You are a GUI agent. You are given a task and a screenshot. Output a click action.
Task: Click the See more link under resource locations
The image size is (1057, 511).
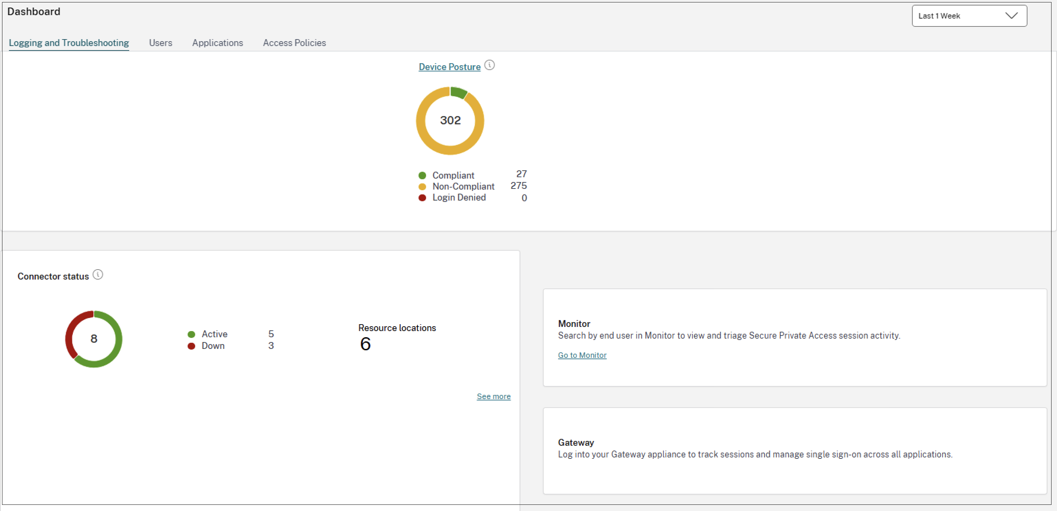(x=494, y=396)
